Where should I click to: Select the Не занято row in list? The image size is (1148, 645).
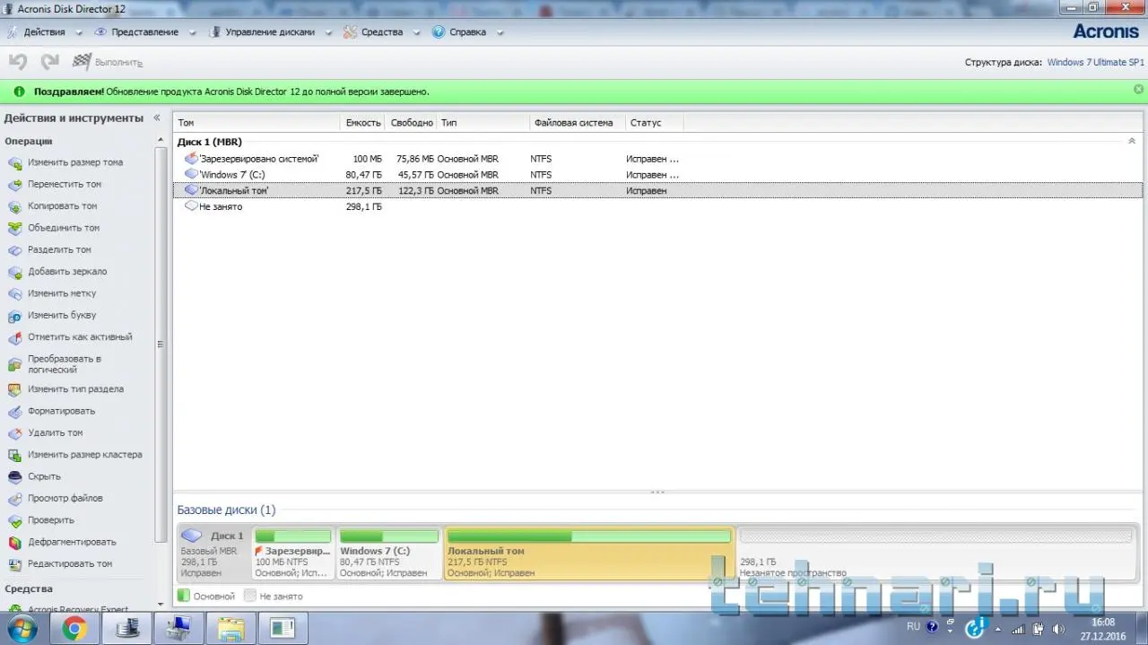(x=657, y=207)
